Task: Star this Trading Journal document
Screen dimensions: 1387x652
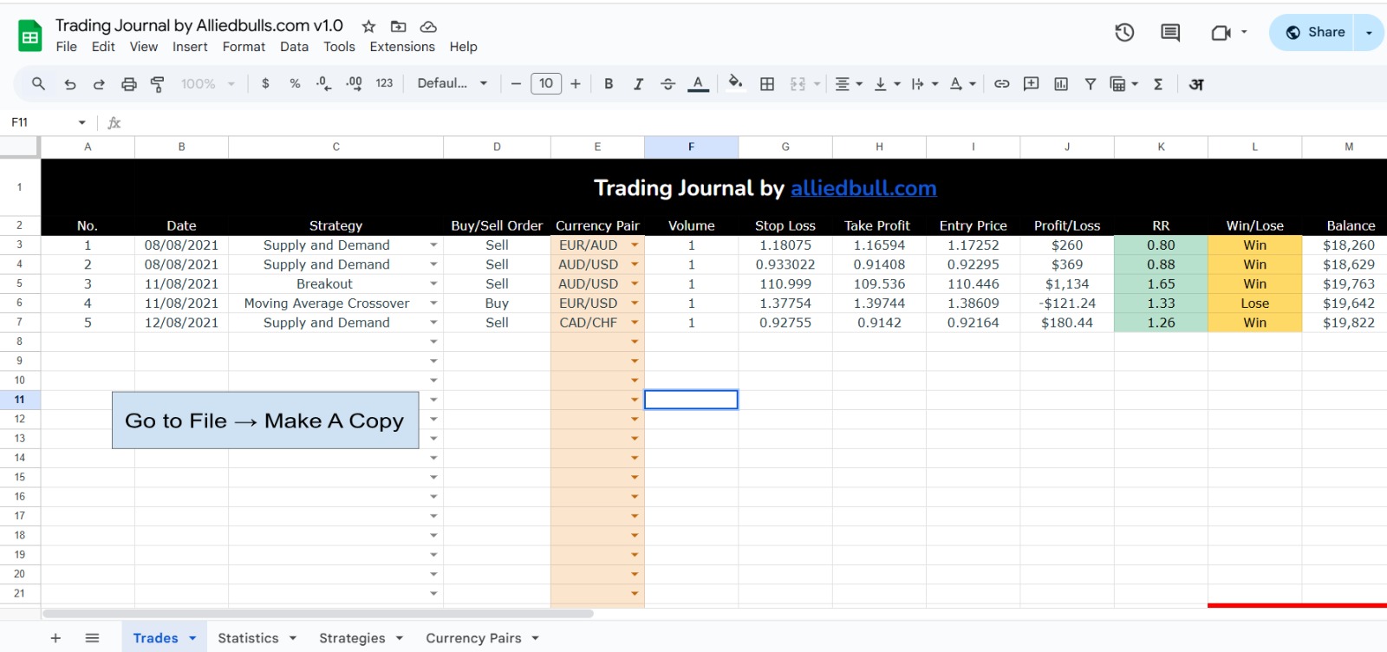Action: coord(368,26)
